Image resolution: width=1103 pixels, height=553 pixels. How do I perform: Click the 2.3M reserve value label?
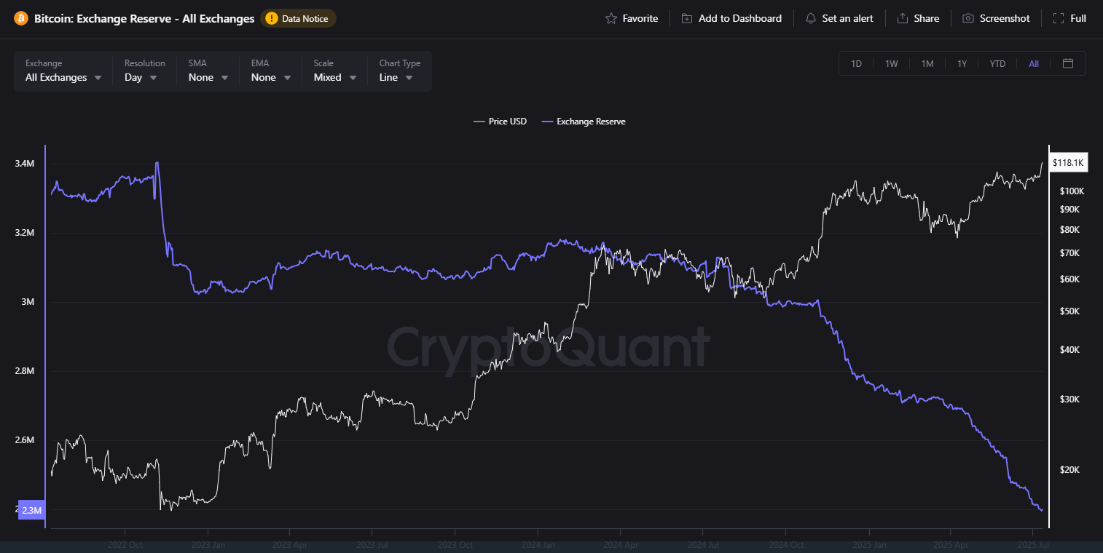31,510
